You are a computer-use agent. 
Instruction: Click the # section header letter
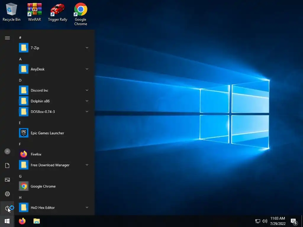click(x=20, y=38)
